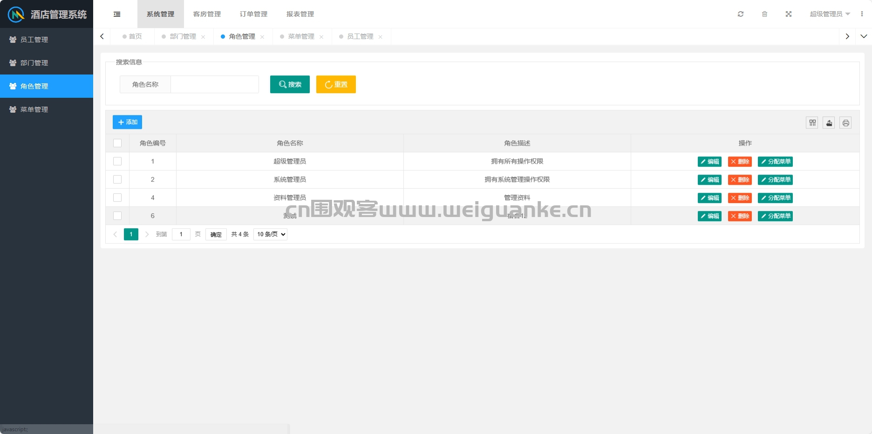Expand the tab options chevron on the right

pos(864,36)
